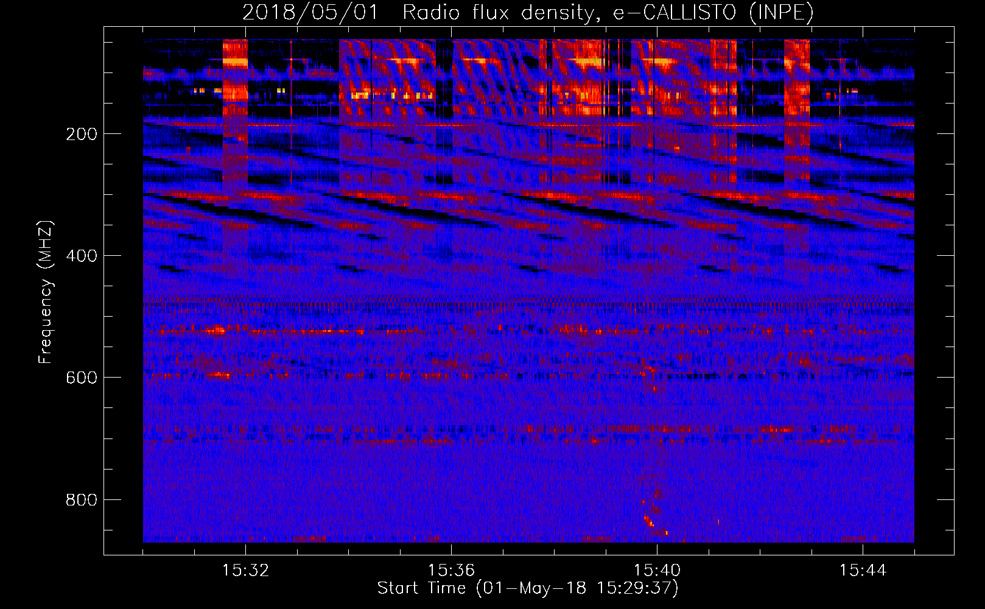Select the 200 frequency tick label

82,134
